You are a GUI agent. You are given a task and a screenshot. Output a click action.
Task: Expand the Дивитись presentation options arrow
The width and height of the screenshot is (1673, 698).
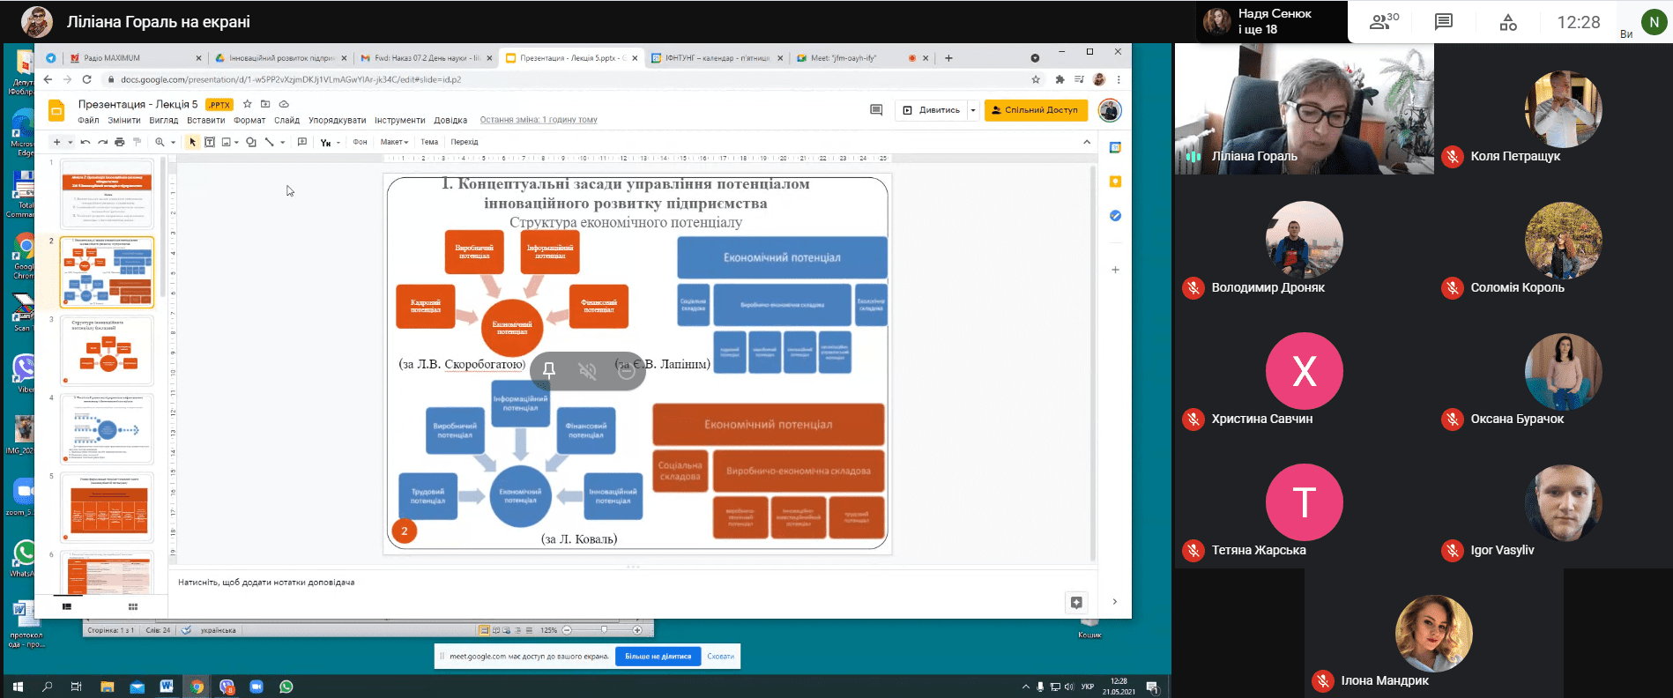tap(973, 110)
